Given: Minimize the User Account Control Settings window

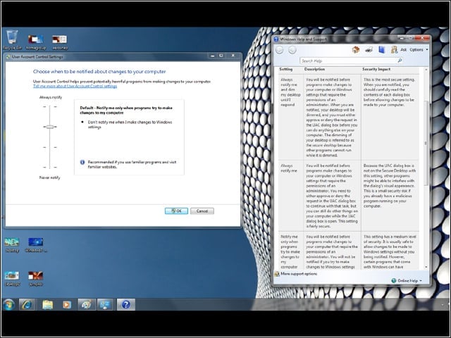Looking at the screenshot, I should (x=213, y=56).
